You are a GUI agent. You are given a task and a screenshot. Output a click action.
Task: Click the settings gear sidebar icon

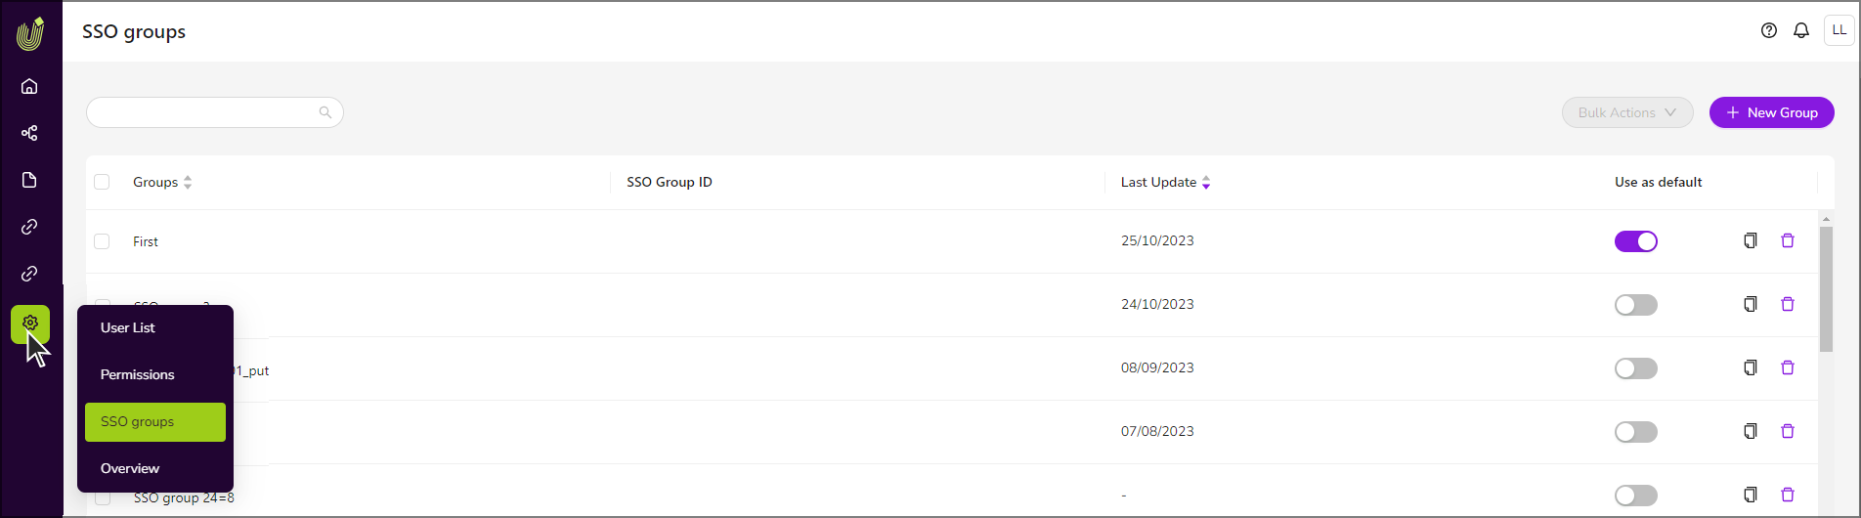coord(30,324)
